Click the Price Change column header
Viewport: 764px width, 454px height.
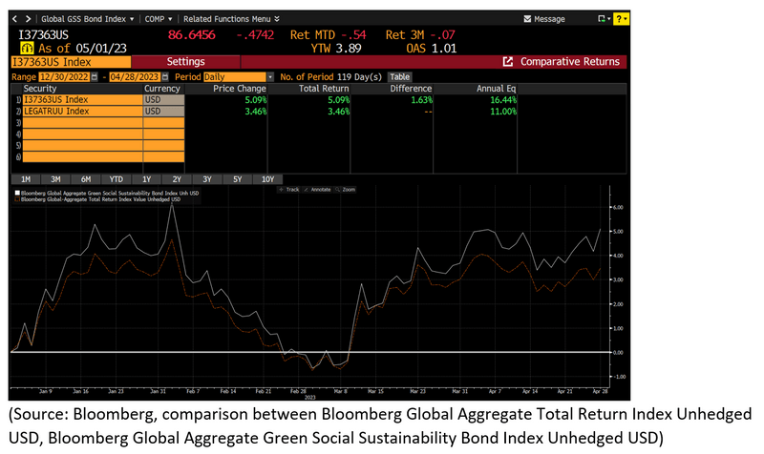pyautogui.click(x=240, y=89)
